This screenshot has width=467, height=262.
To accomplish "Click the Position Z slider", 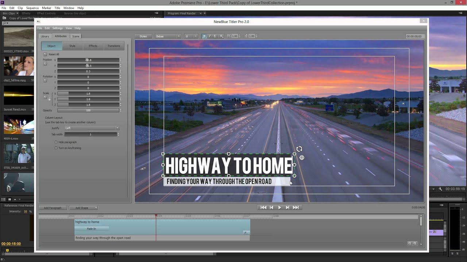I will (88, 71).
